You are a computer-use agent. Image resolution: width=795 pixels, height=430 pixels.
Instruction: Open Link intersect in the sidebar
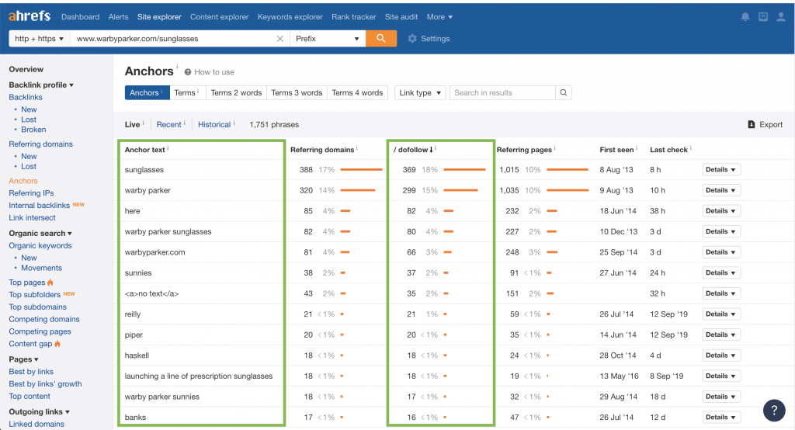point(32,217)
